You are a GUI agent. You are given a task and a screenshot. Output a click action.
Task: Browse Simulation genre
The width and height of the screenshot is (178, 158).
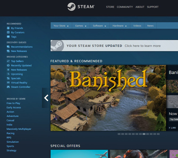[12, 142]
